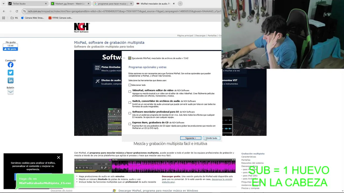Open Requisitos del sistema sidebar link

252,163
